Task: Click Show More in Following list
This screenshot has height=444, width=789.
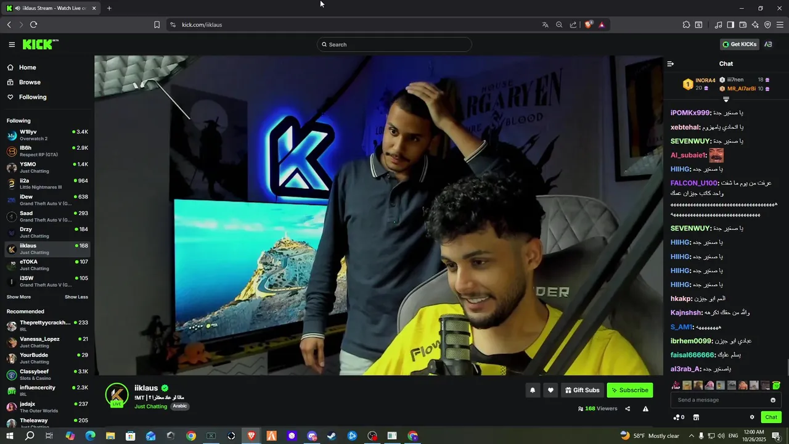Action: tap(18, 297)
